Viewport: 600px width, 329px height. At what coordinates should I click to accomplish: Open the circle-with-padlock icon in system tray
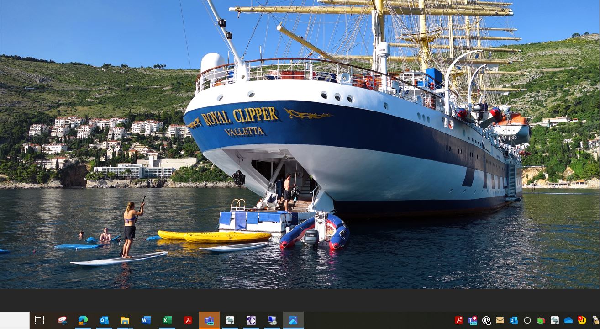pyautogui.click(x=486, y=320)
